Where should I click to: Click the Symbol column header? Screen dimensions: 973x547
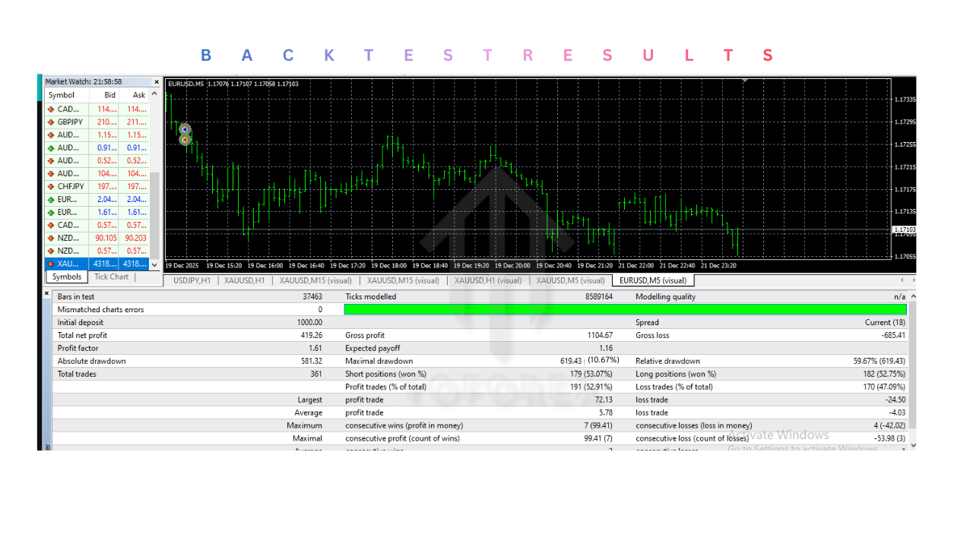[62, 96]
